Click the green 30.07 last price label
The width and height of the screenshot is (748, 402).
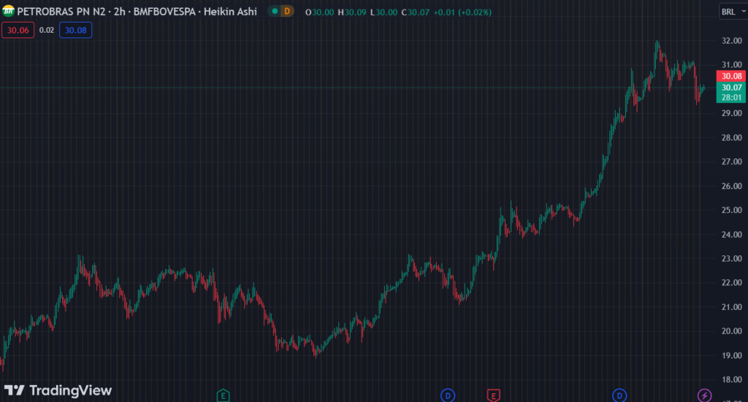[x=730, y=88]
